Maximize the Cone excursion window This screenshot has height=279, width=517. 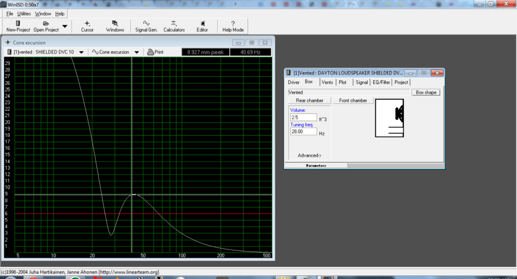click(252, 42)
